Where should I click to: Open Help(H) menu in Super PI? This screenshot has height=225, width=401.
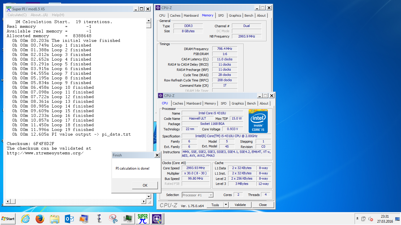tap(58, 15)
